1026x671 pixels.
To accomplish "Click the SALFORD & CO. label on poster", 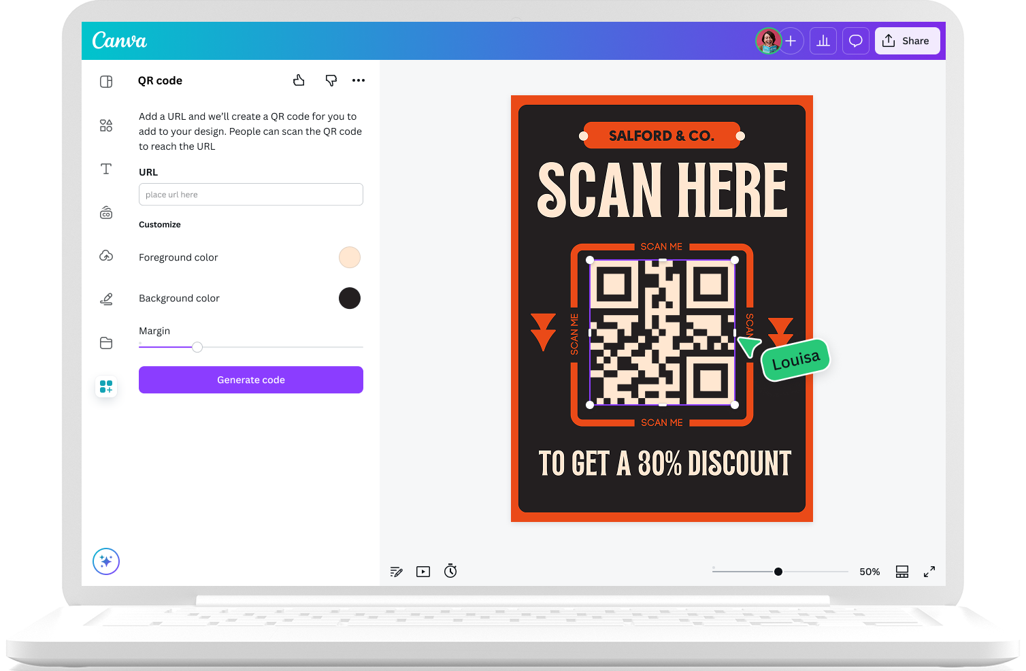I will coord(662,135).
